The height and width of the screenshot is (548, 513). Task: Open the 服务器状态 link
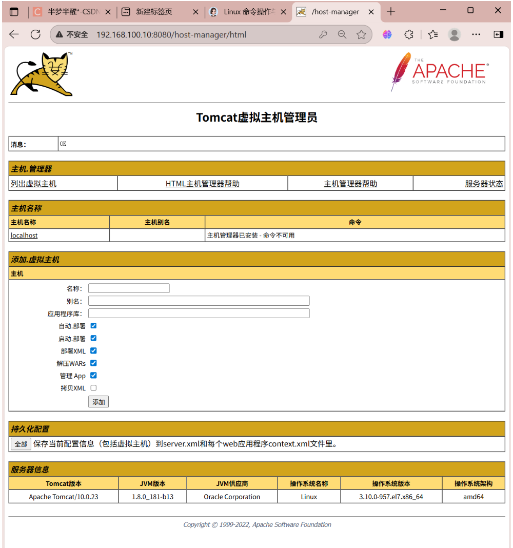click(484, 184)
